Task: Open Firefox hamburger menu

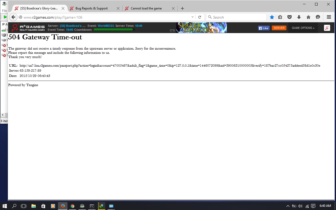Action: click(x=329, y=17)
